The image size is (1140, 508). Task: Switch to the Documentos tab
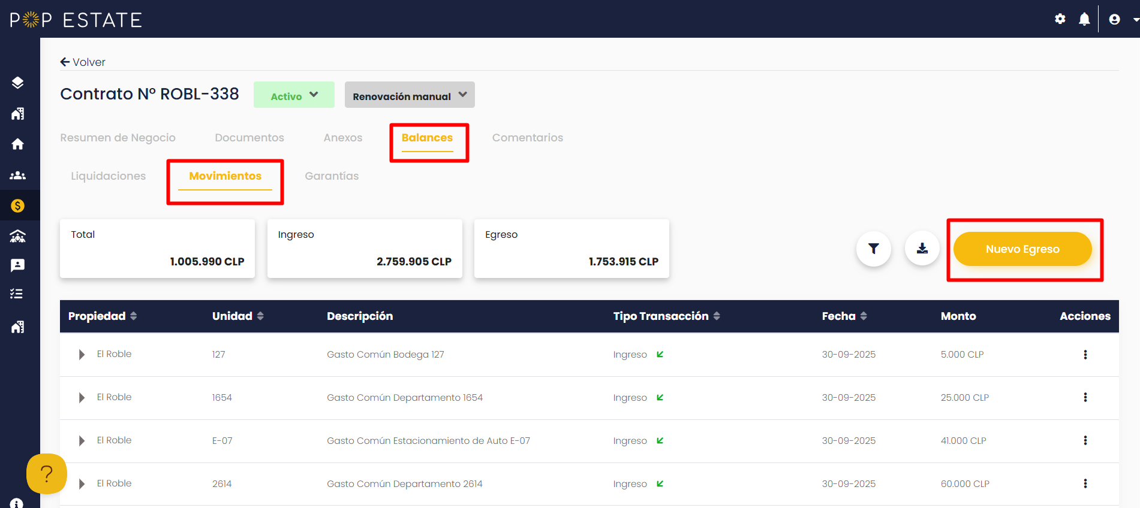click(x=249, y=138)
